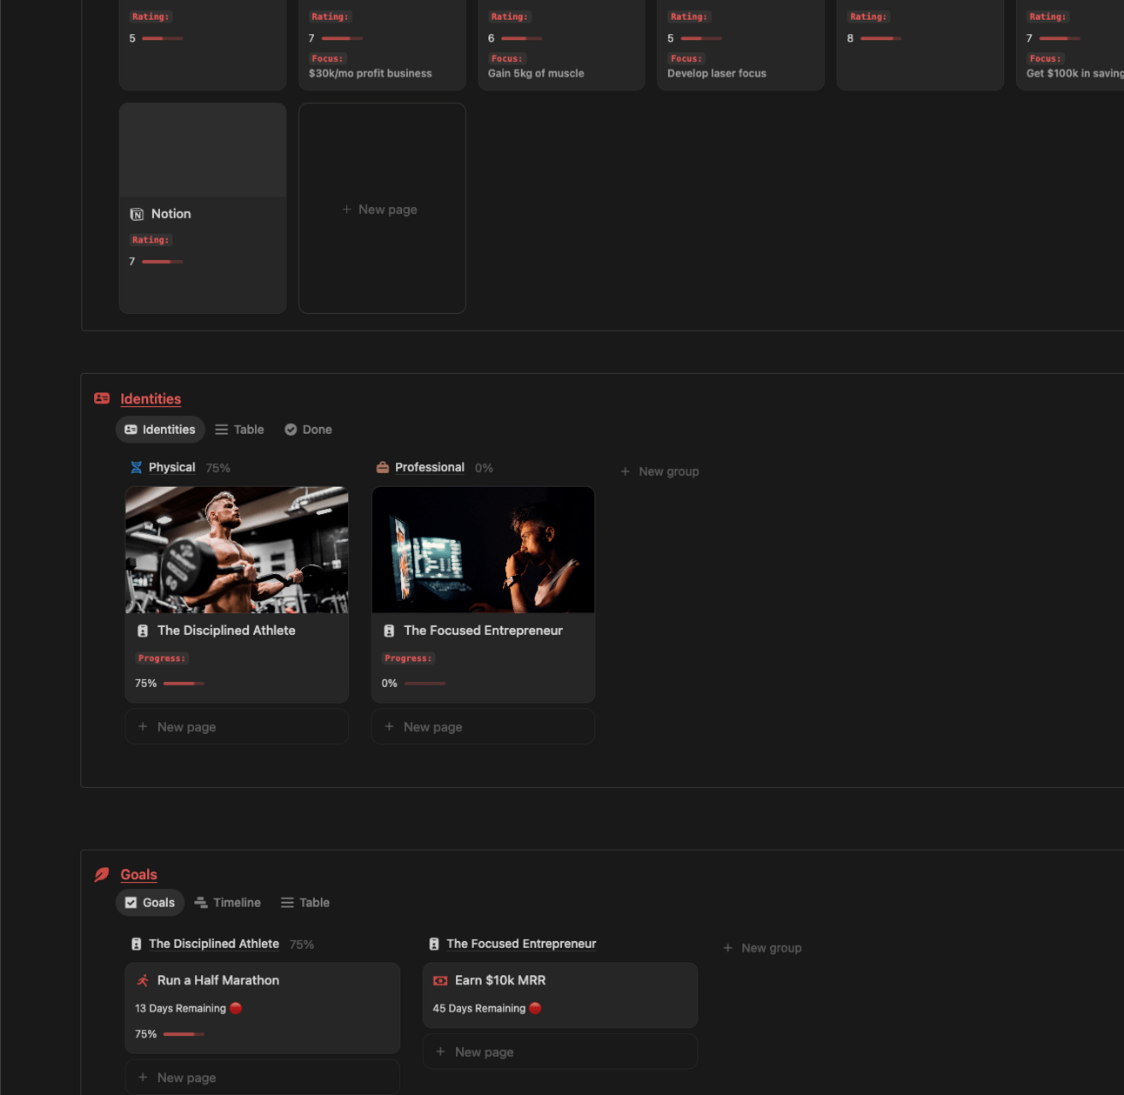Click the Disciplined Athlete goals group icon
The width and height of the screenshot is (1124, 1095).
[x=136, y=944]
